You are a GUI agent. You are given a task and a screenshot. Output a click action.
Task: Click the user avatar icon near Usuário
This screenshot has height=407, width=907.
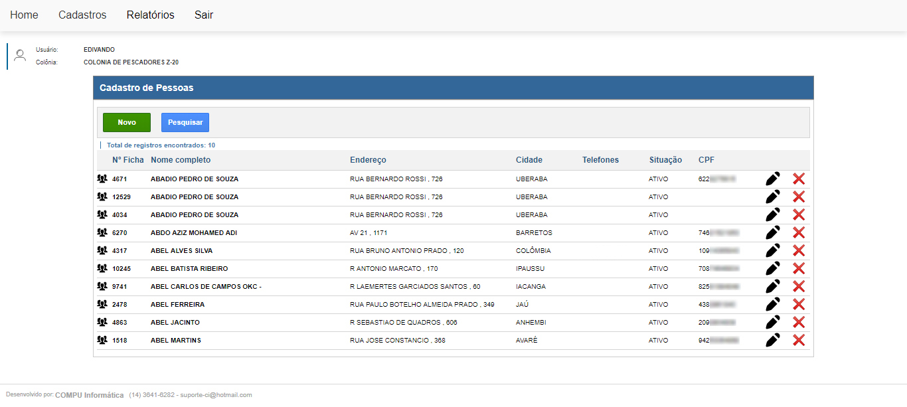(x=20, y=55)
